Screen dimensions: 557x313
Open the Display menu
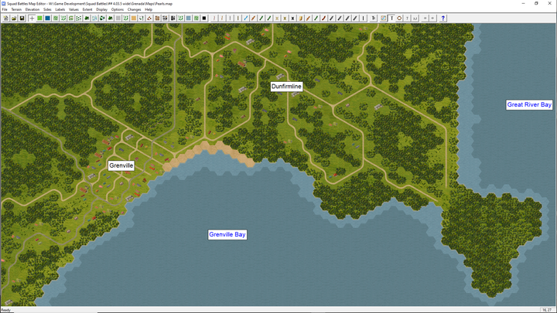point(101,9)
